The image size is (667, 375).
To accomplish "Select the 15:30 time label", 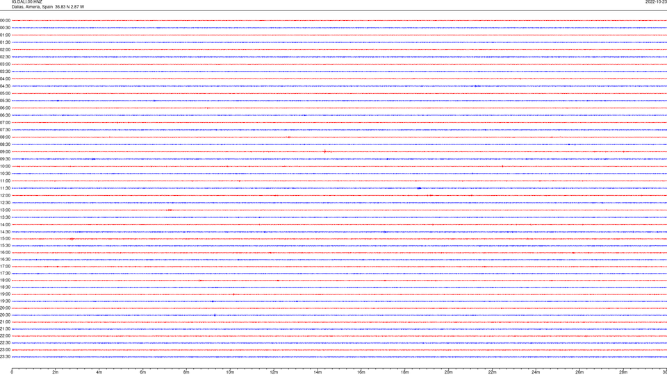I will tap(5, 245).
